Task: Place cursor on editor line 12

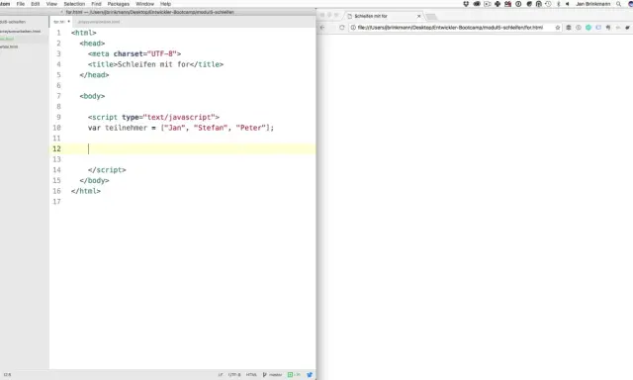Action: tap(182, 148)
